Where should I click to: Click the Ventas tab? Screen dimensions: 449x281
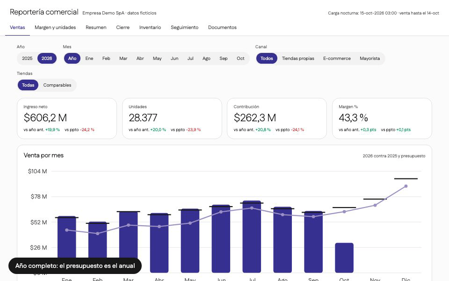tap(17, 28)
